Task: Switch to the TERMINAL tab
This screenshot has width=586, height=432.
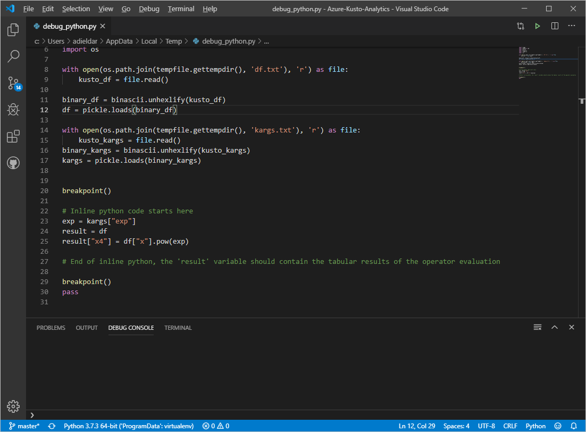Action: tap(178, 328)
